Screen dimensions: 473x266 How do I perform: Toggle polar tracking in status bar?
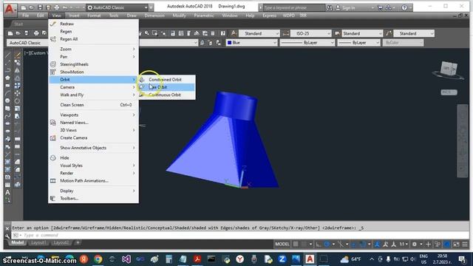pos(327,244)
